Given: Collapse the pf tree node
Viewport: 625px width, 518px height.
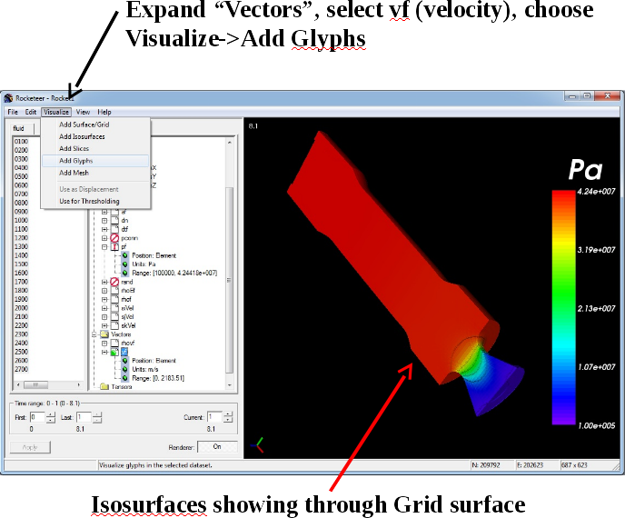Looking at the screenshot, I should [104, 247].
